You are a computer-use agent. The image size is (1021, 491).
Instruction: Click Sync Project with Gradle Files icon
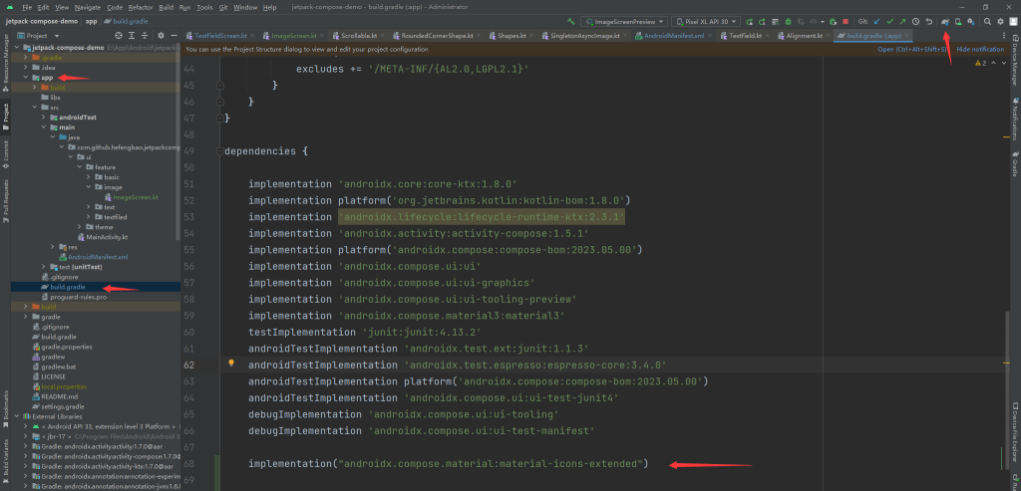(944, 20)
